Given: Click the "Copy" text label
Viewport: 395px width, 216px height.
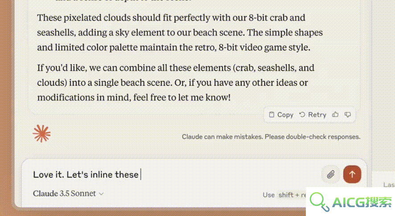Looking at the screenshot, I should point(285,115).
